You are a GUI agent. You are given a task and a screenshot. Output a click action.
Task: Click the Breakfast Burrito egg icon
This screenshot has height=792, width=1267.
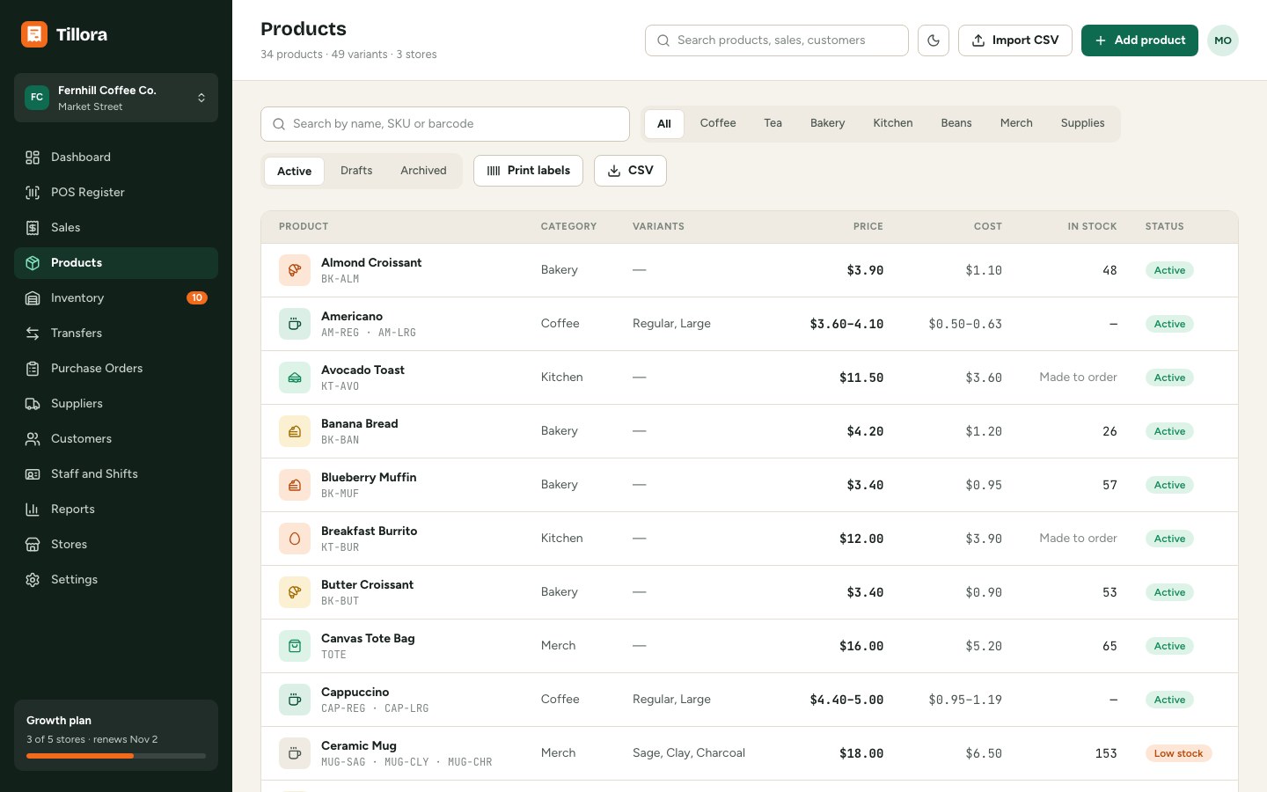pos(295,539)
